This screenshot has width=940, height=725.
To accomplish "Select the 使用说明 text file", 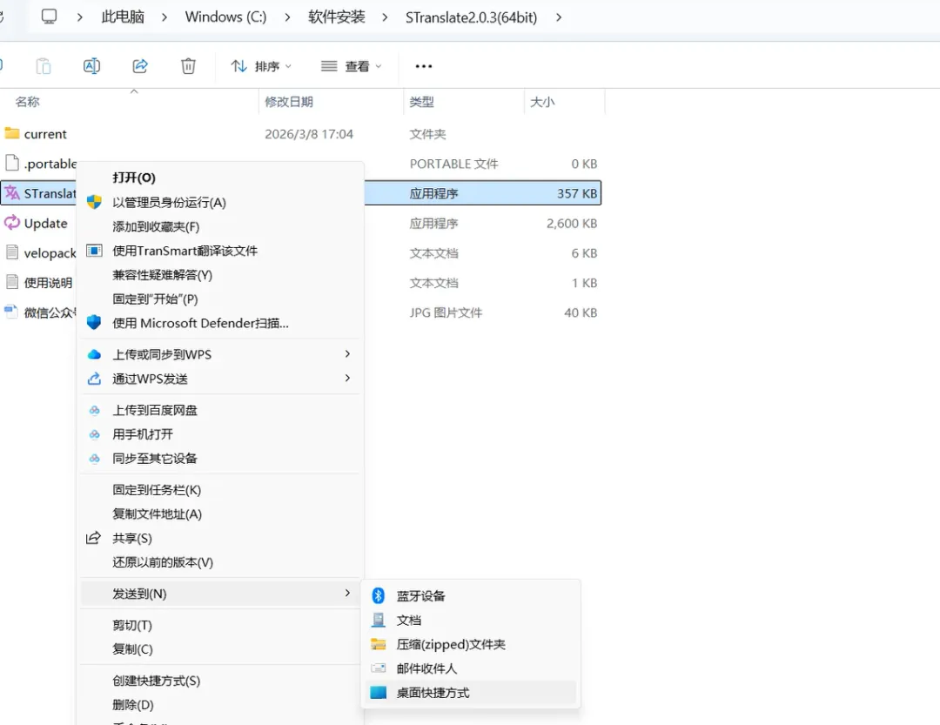I will pos(39,283).
